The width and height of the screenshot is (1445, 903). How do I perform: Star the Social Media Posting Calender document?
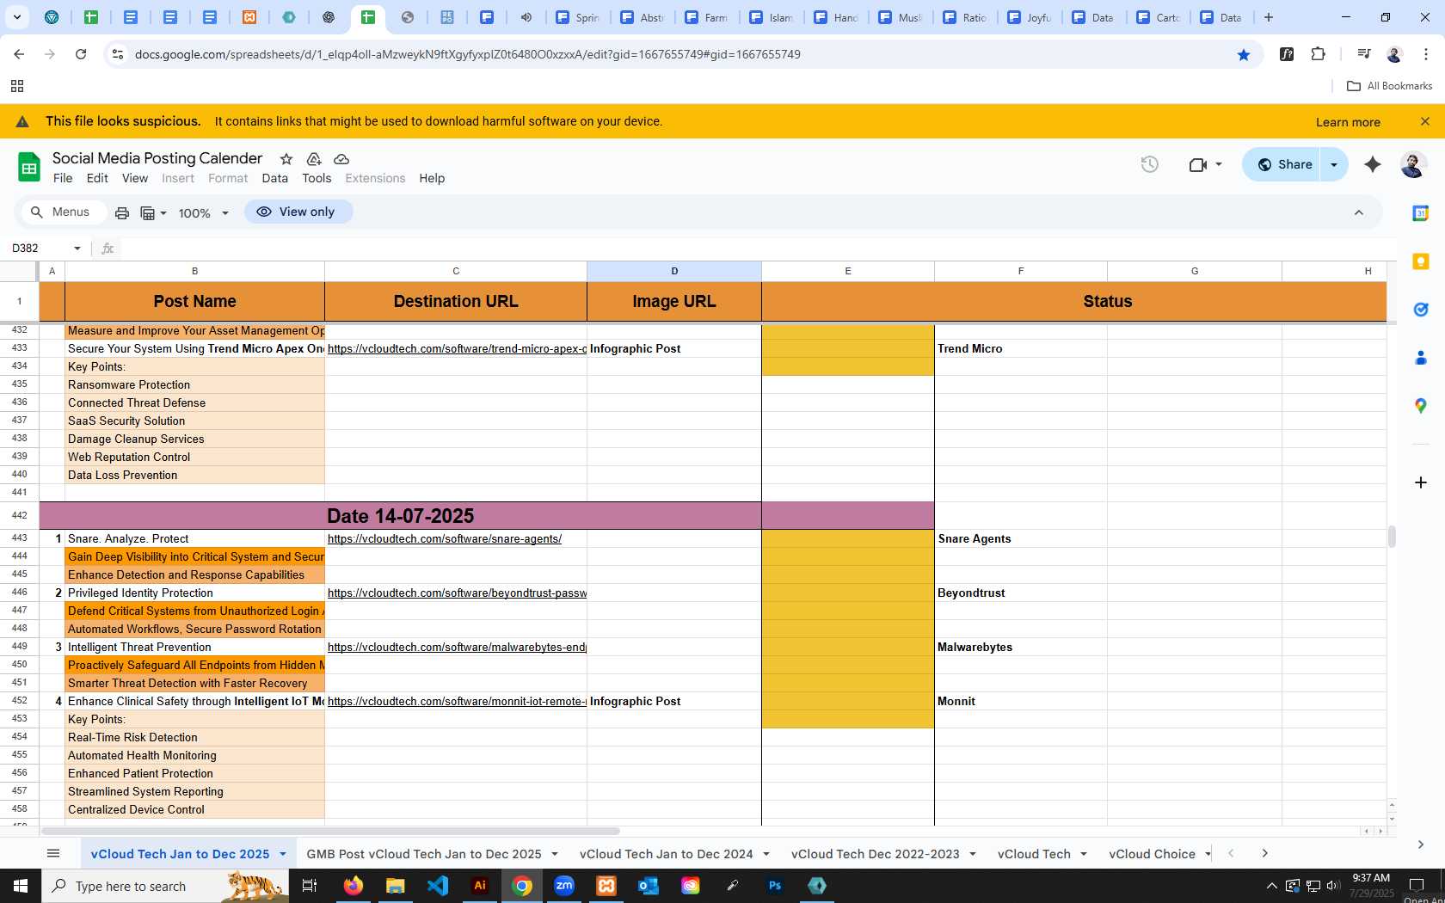click(286, 159)
